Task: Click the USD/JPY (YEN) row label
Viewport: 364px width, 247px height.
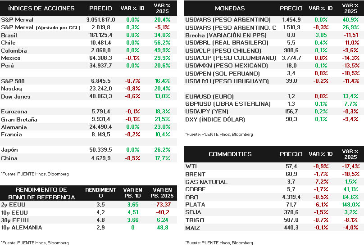Action: 207,112
